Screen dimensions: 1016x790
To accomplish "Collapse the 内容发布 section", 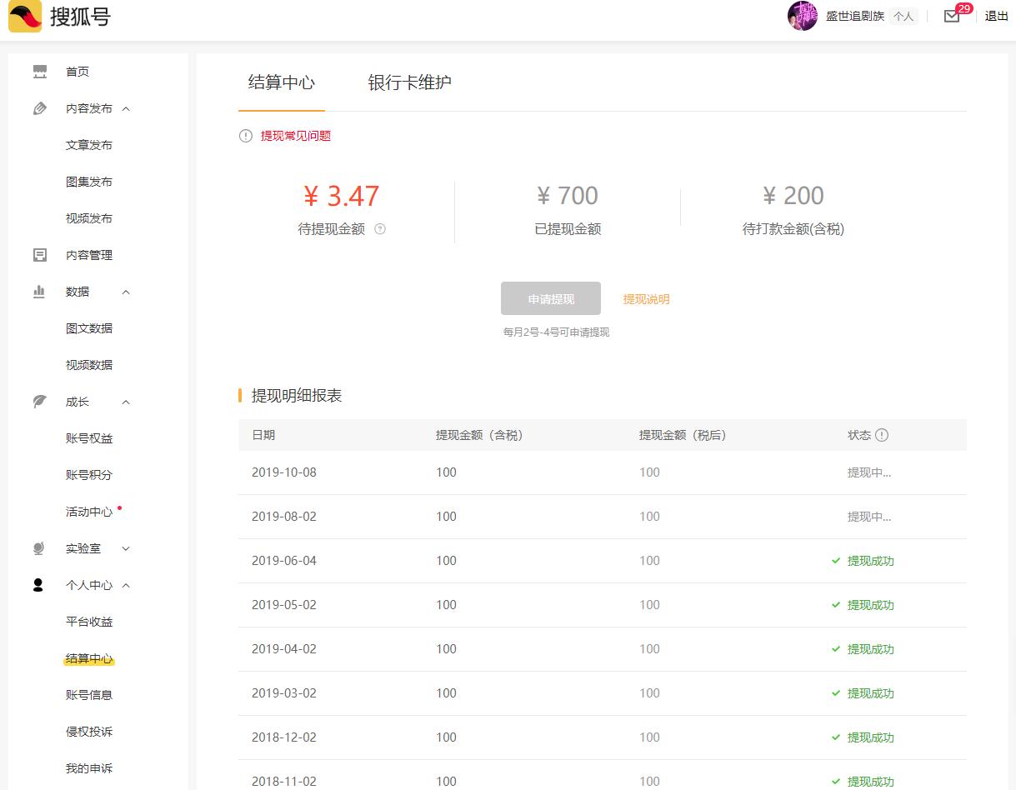I will click(x=126, y=108).
